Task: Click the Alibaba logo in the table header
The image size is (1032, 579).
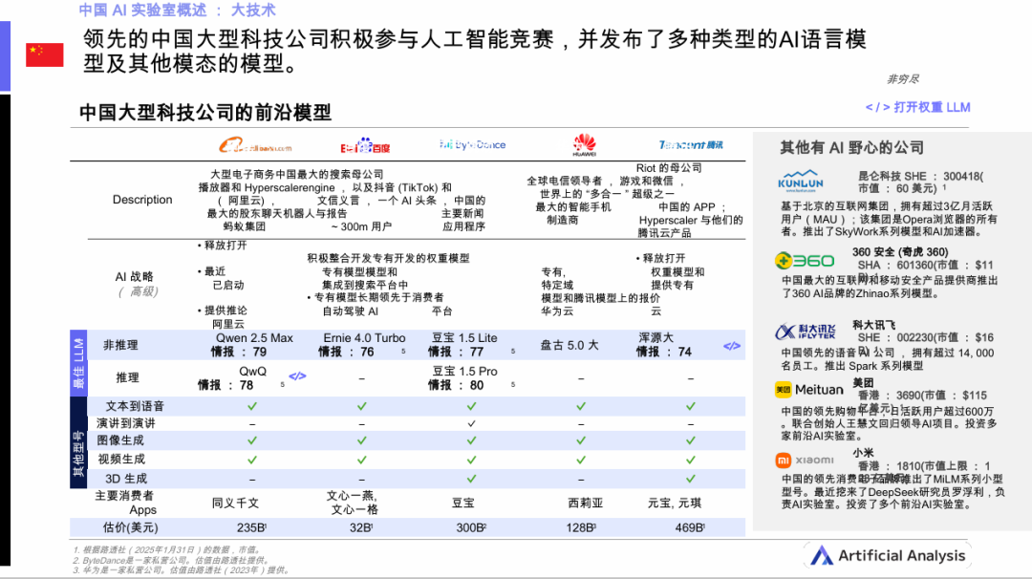Action: (255, 145)
